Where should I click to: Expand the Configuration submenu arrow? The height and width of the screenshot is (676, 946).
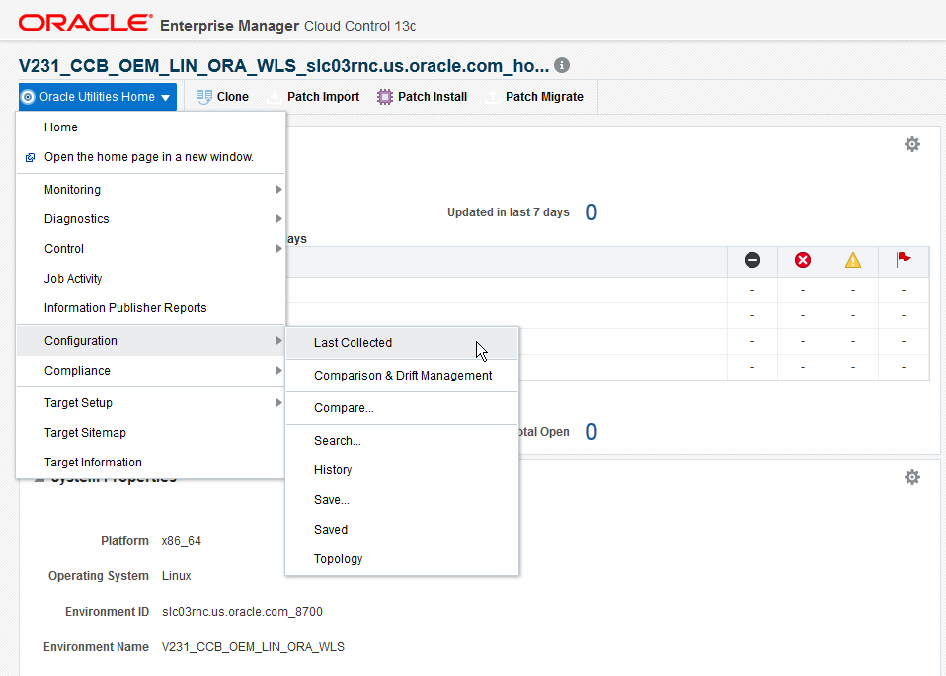[278, 340]
